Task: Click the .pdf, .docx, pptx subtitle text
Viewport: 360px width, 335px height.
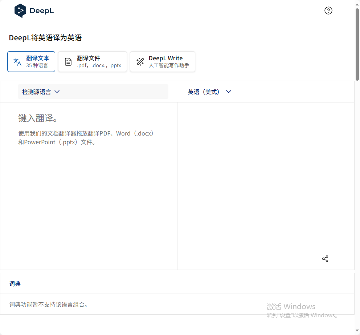Action: pyautogui.click(x=99, y=65)
